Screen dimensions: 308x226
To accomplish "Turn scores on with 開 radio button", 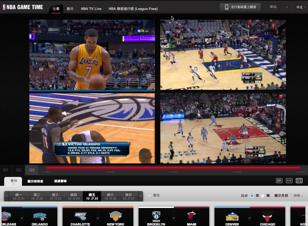I will (x=252, y=196).
